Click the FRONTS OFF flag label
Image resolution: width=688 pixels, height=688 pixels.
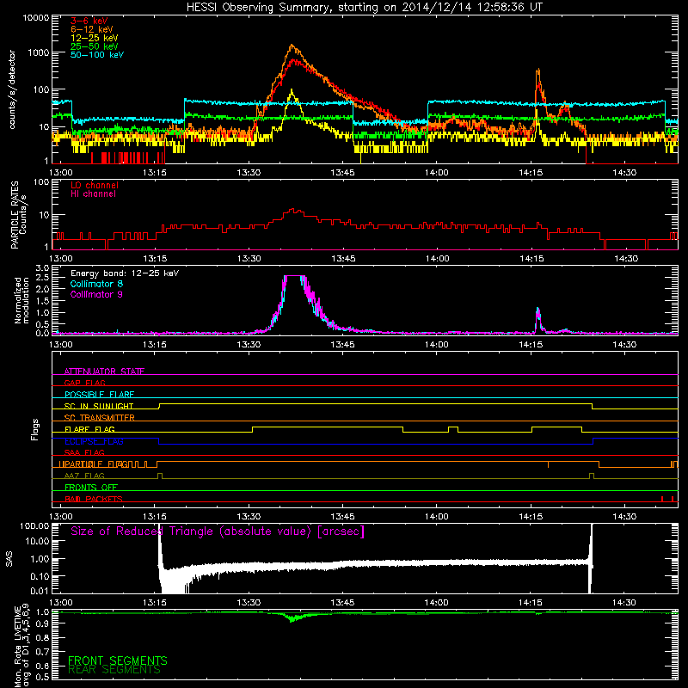pyautogui.click(x=91, y=487)
